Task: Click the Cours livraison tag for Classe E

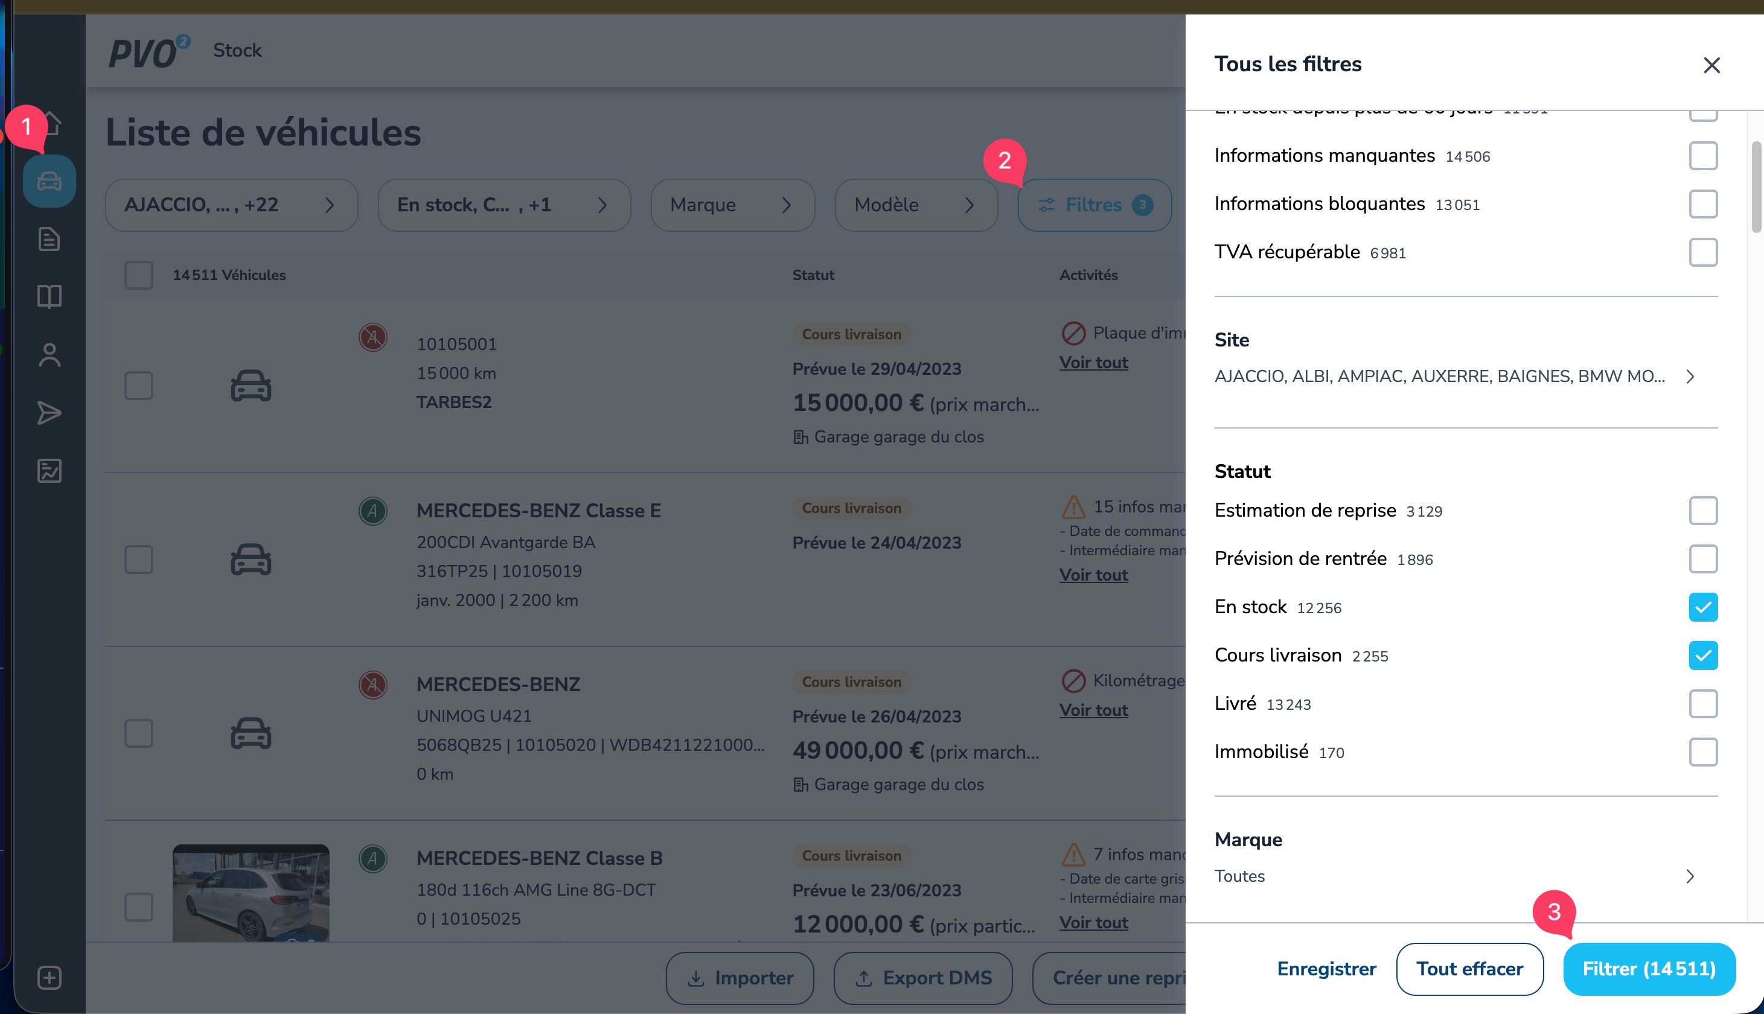Action: tap(851, 508)
